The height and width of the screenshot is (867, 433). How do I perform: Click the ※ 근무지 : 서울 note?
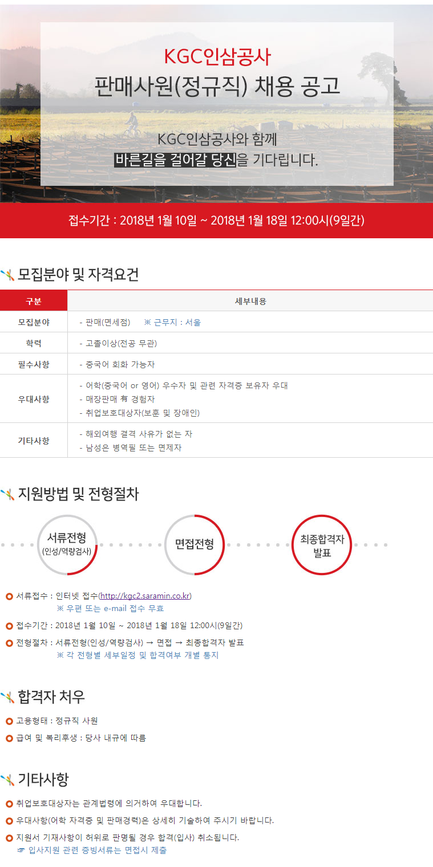[173, 322]
